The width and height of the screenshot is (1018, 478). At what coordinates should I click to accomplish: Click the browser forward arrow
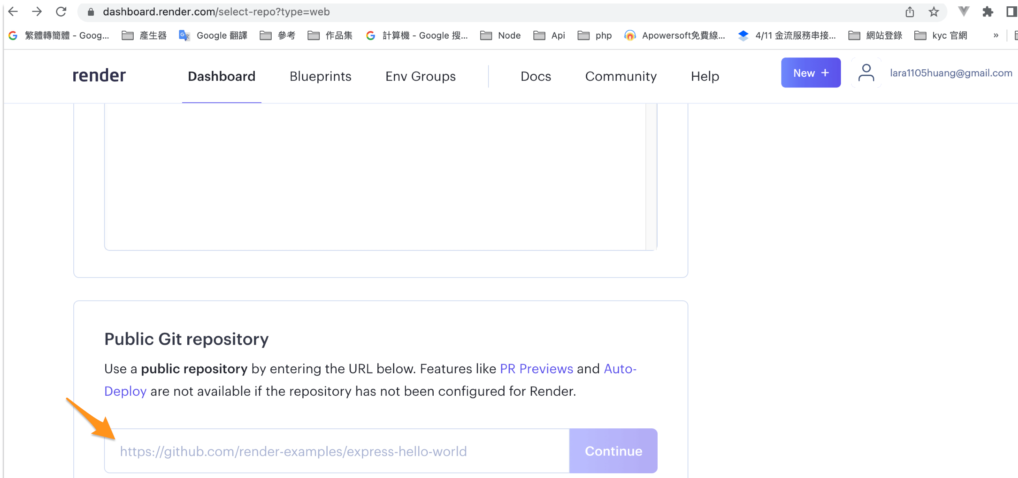[37, 11]
